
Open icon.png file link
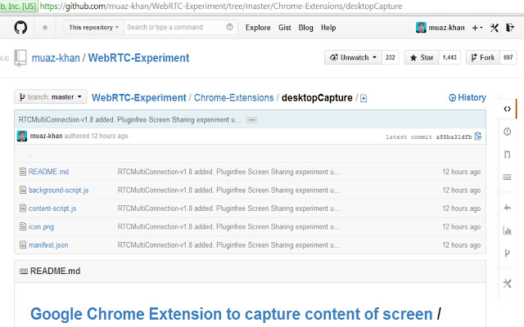coord(41,227)
